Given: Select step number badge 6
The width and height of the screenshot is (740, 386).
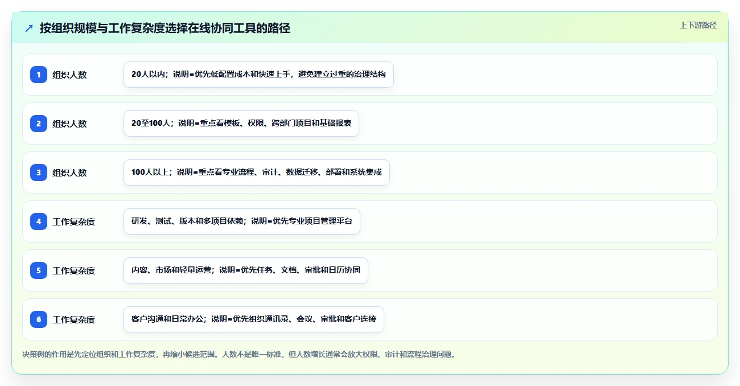Looking at the screenshot, I should [39, 319].
